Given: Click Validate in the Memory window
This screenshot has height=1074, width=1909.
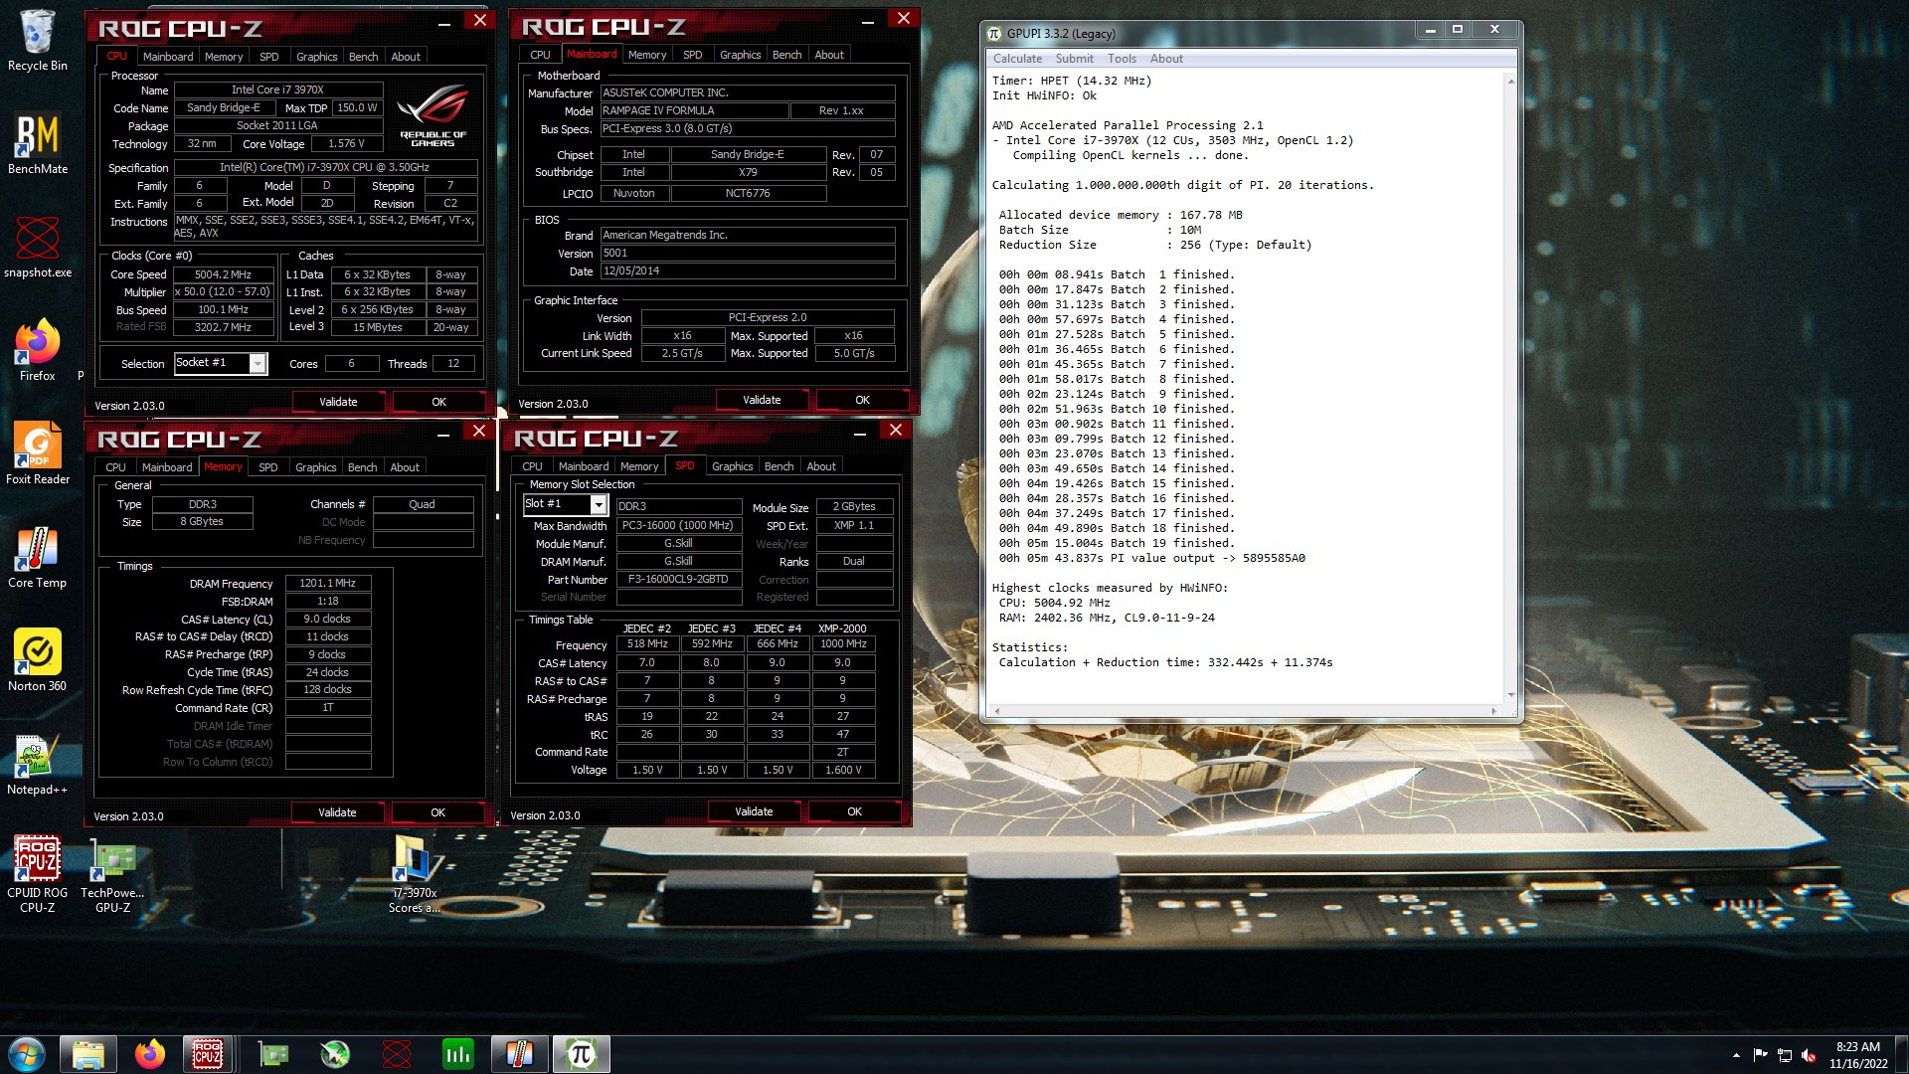Looking at the screenshot, I should (337, 812).
